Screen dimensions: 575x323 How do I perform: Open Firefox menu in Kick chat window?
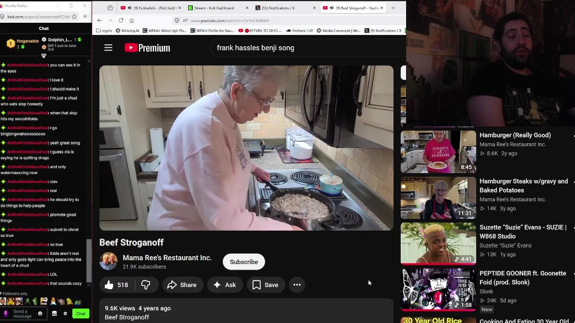[x=85, y=17]
